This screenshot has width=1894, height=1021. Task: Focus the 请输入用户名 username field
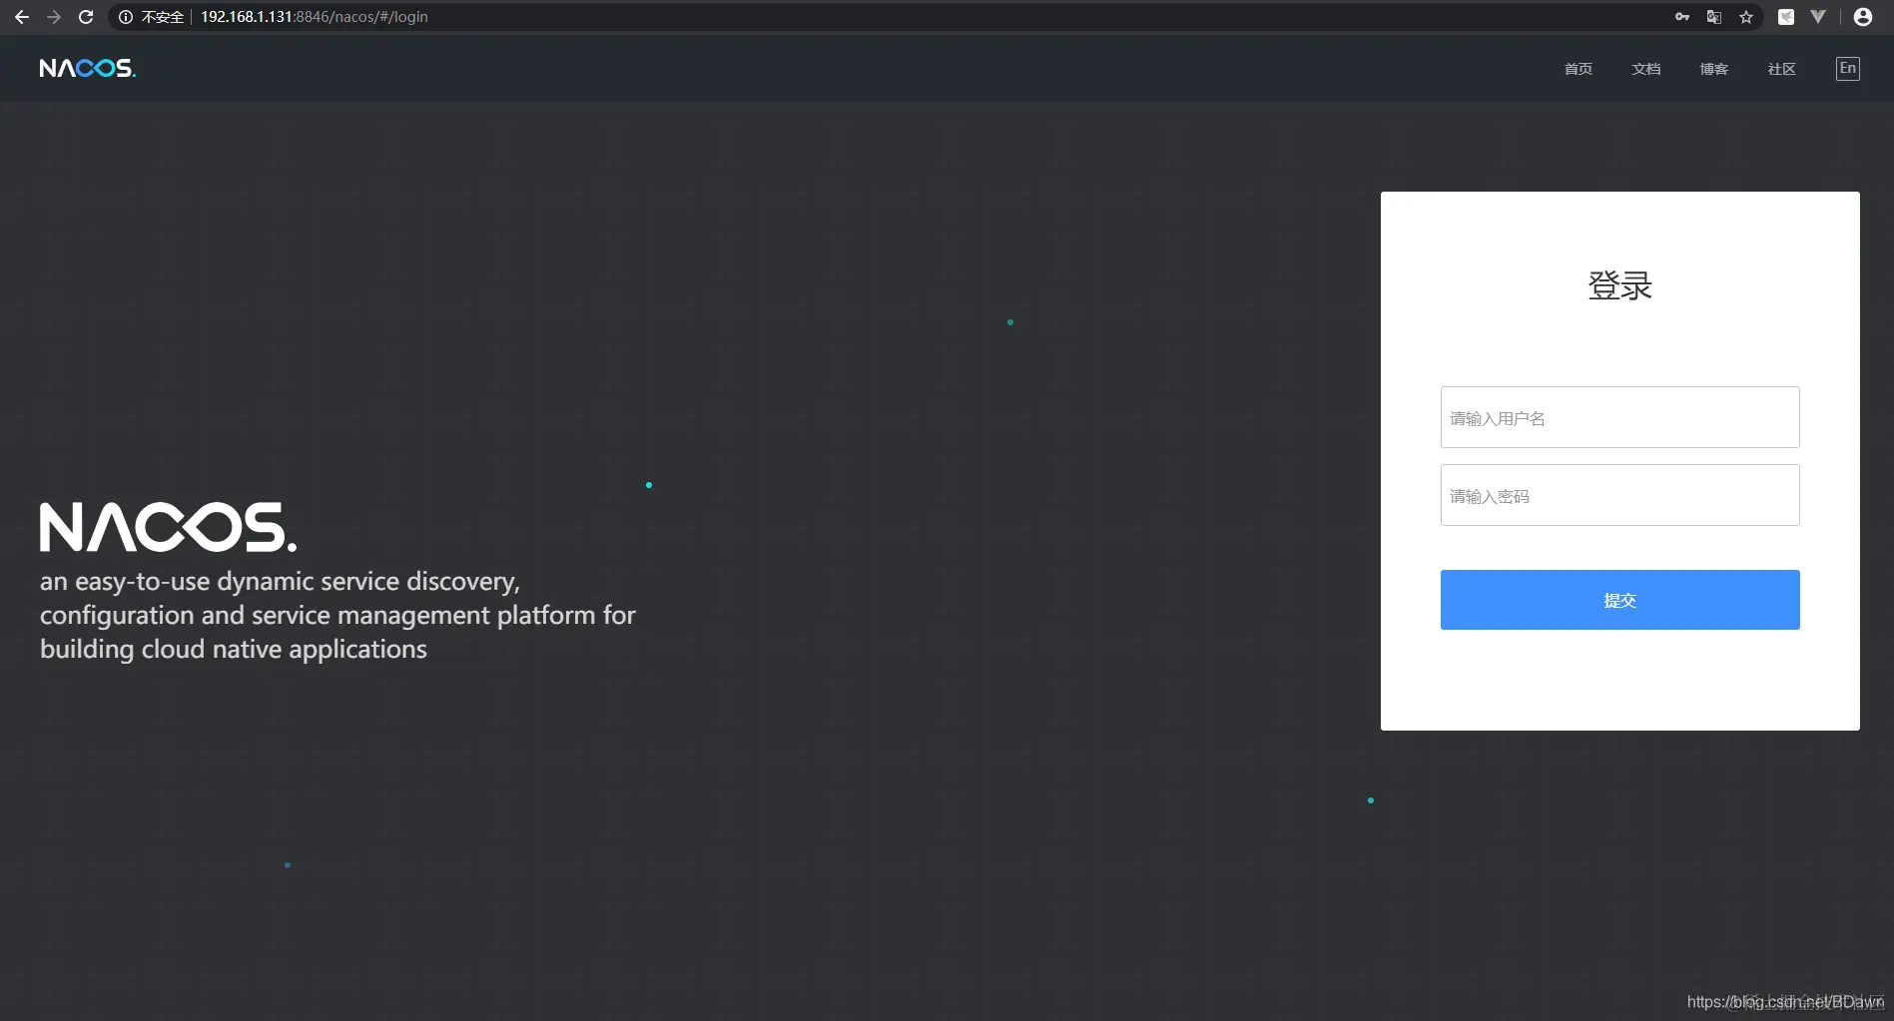coord(1619,417)
